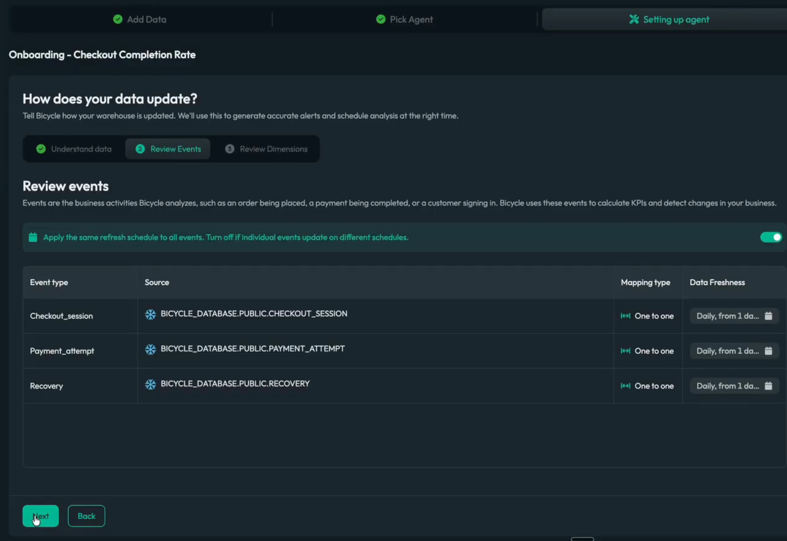Click the Apply the same refresh schedule message text

tap(226, 237)
